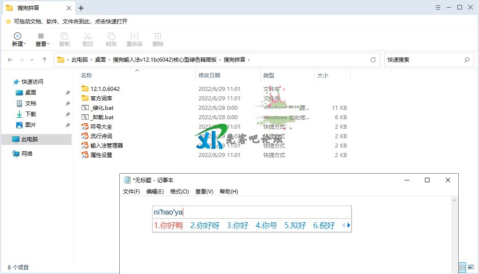
Task: Go to next IME candidate page arrow
Action: point(349,225)
